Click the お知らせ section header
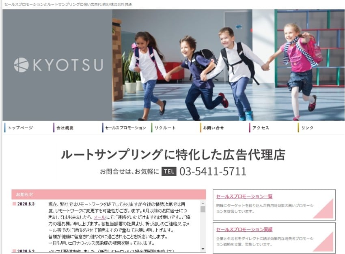The height and width of the screenshot is (254, 345). point(109,194)
